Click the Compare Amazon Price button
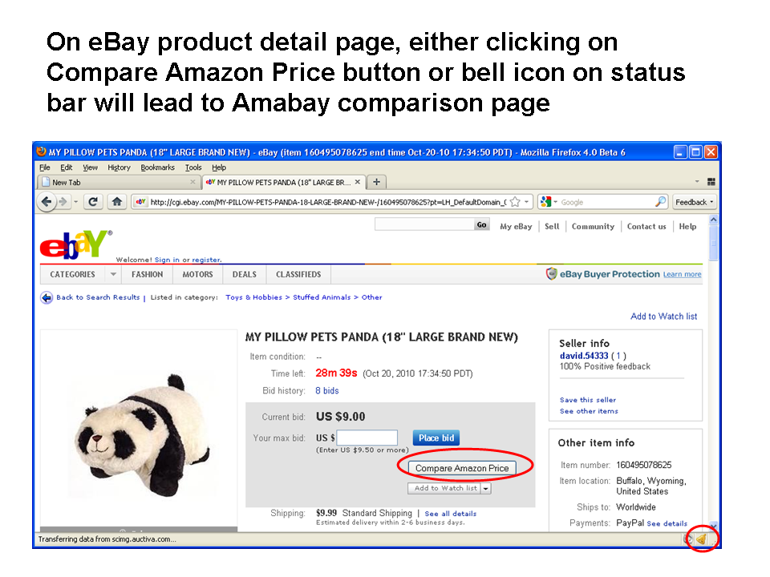The image size is (770, 577). point(461,468)
